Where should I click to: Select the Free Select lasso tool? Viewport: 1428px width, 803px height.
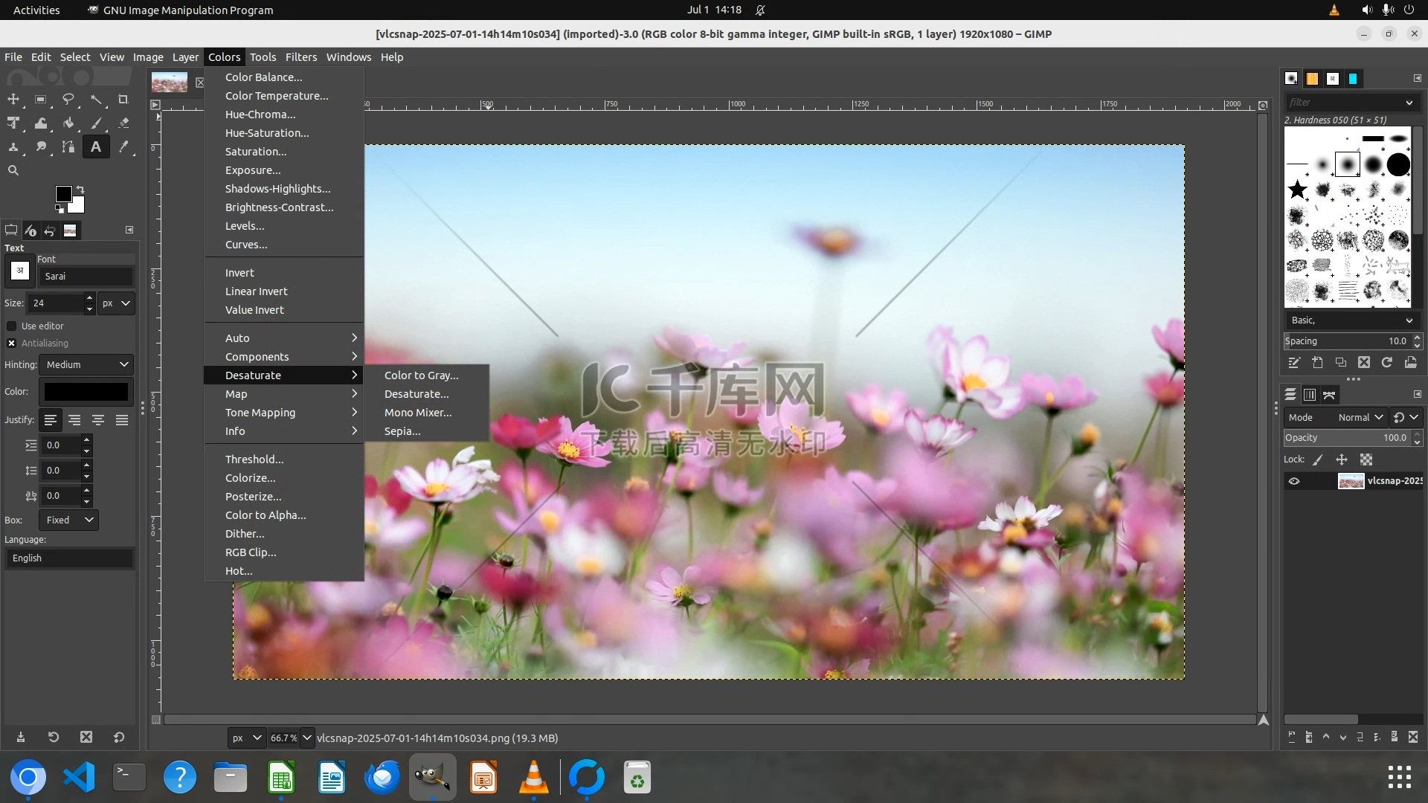68,99
